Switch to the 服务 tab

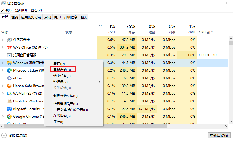[x=84, y=17]
